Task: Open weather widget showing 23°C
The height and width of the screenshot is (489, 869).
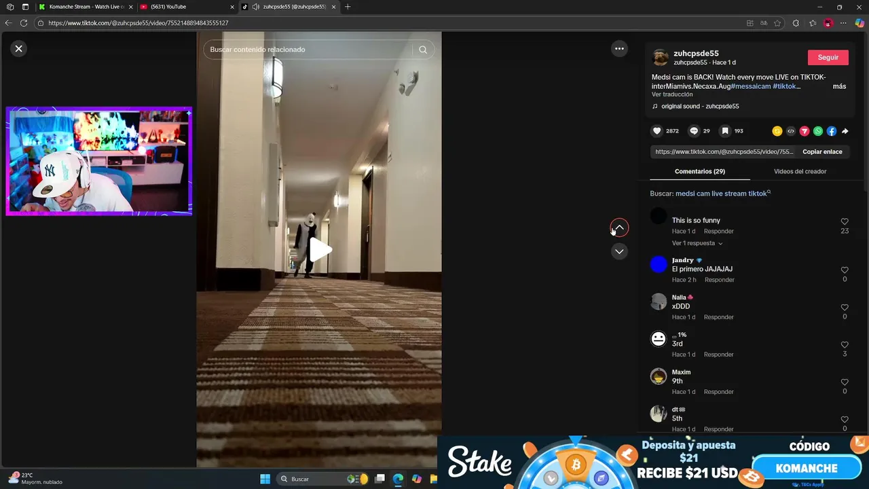Action: tap(35, 478)
